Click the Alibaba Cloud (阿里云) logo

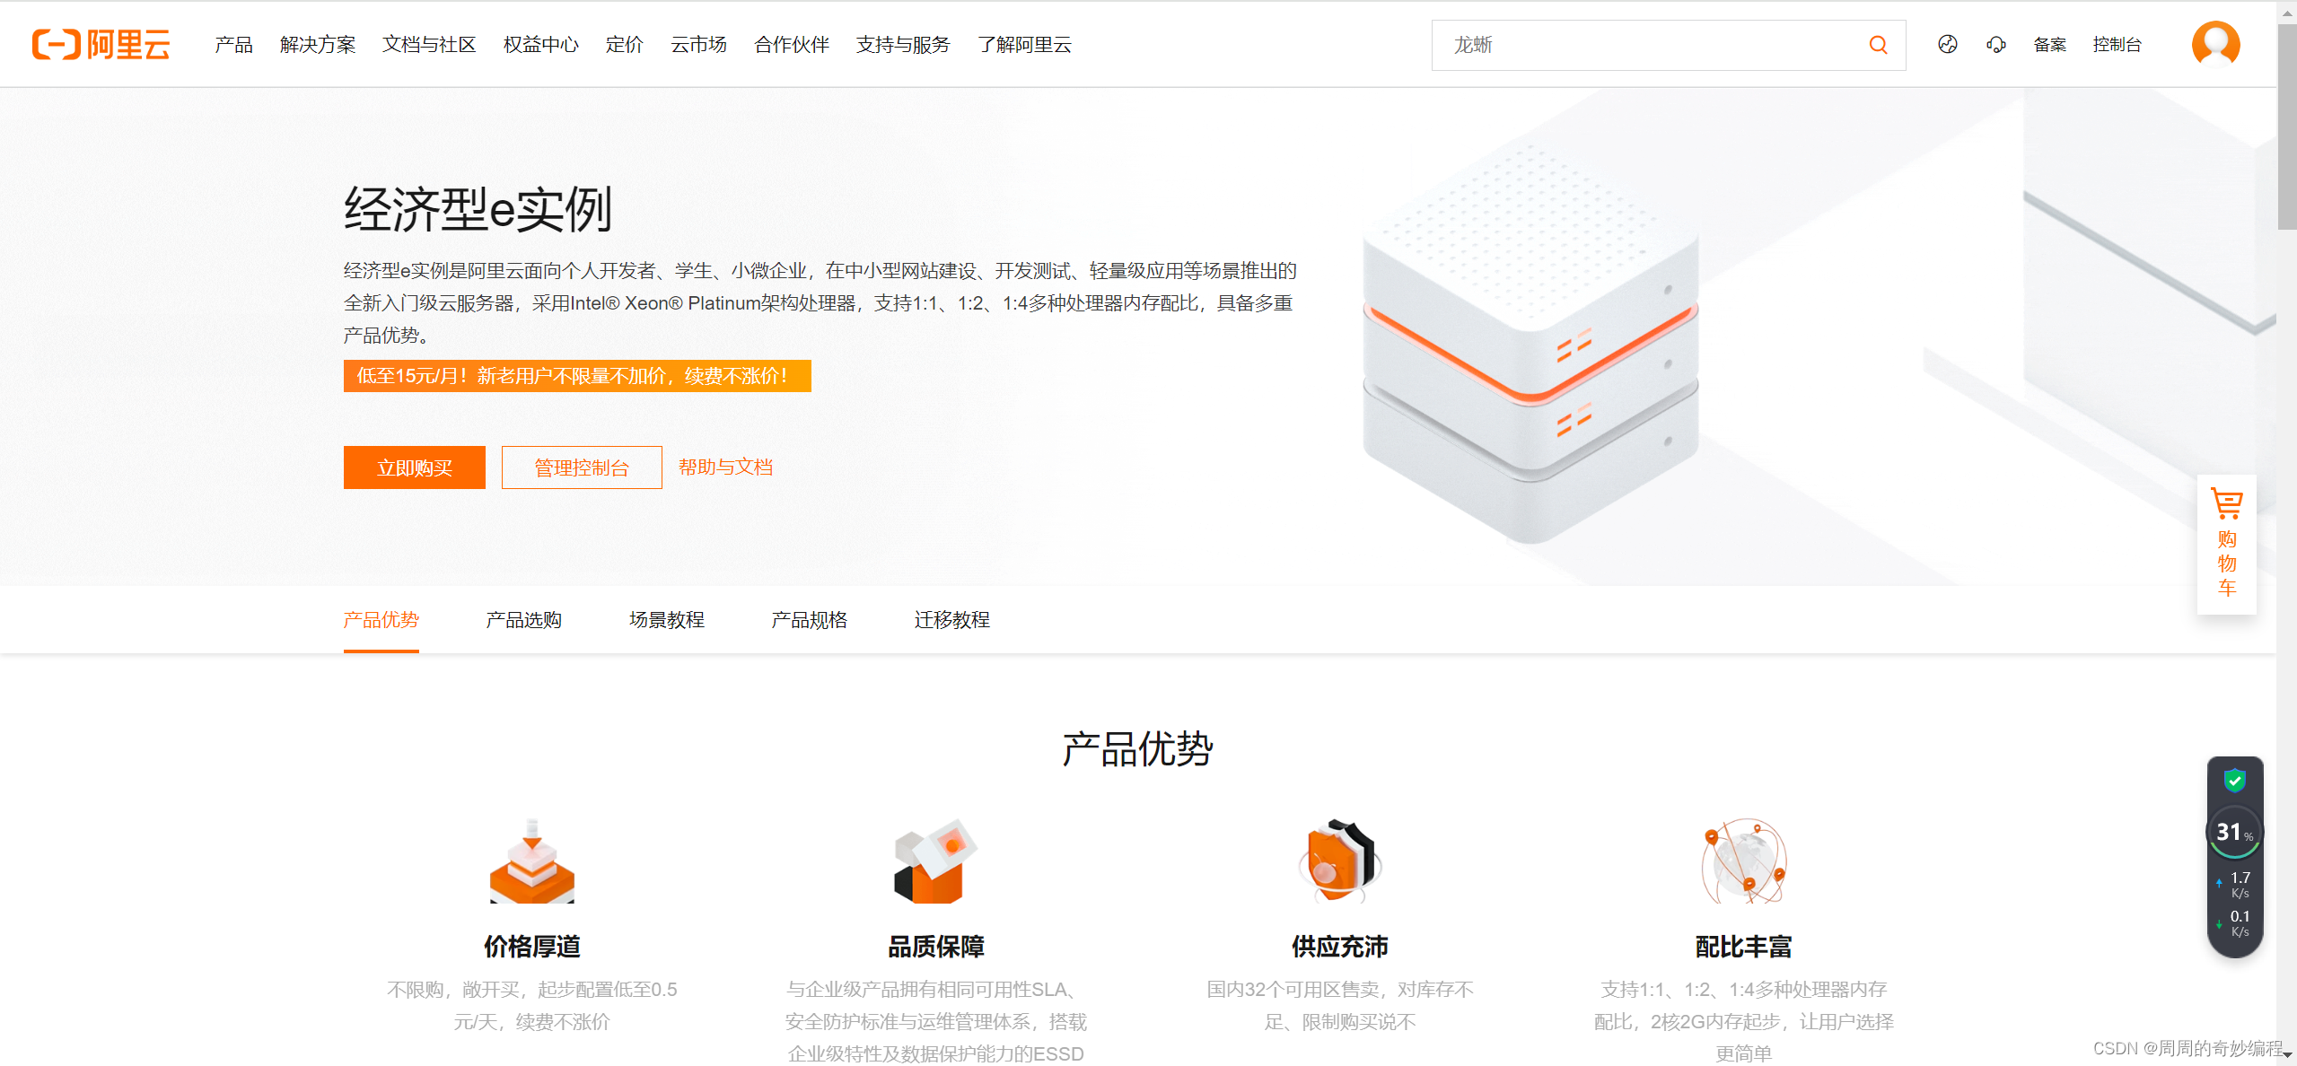pos(101,44)
